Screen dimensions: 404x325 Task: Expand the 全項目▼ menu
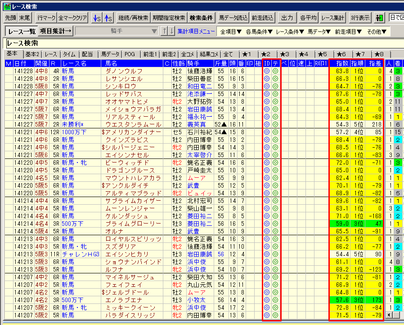click(x=231, y=31)
